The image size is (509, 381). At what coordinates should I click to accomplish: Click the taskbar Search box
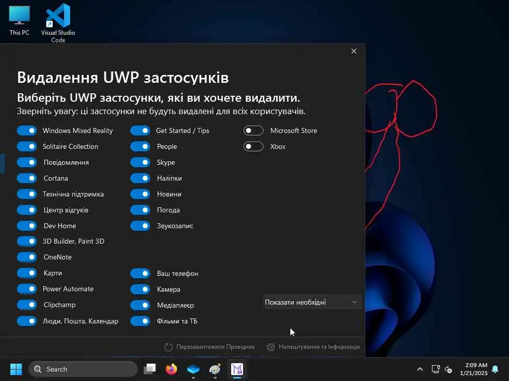(x=83, y=369)
